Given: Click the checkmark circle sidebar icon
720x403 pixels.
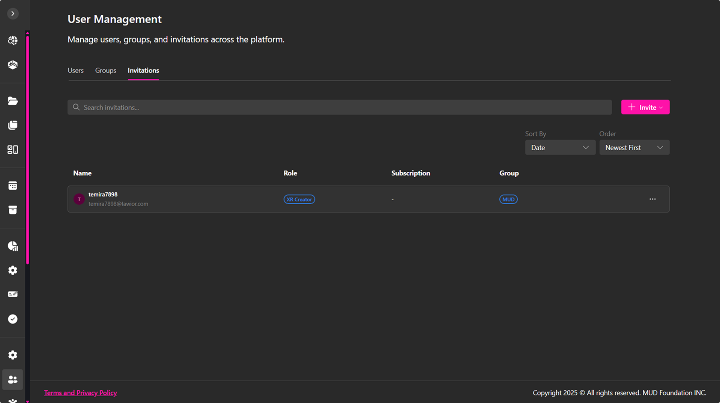Looking at the screenshot, I should pos(13,319).
